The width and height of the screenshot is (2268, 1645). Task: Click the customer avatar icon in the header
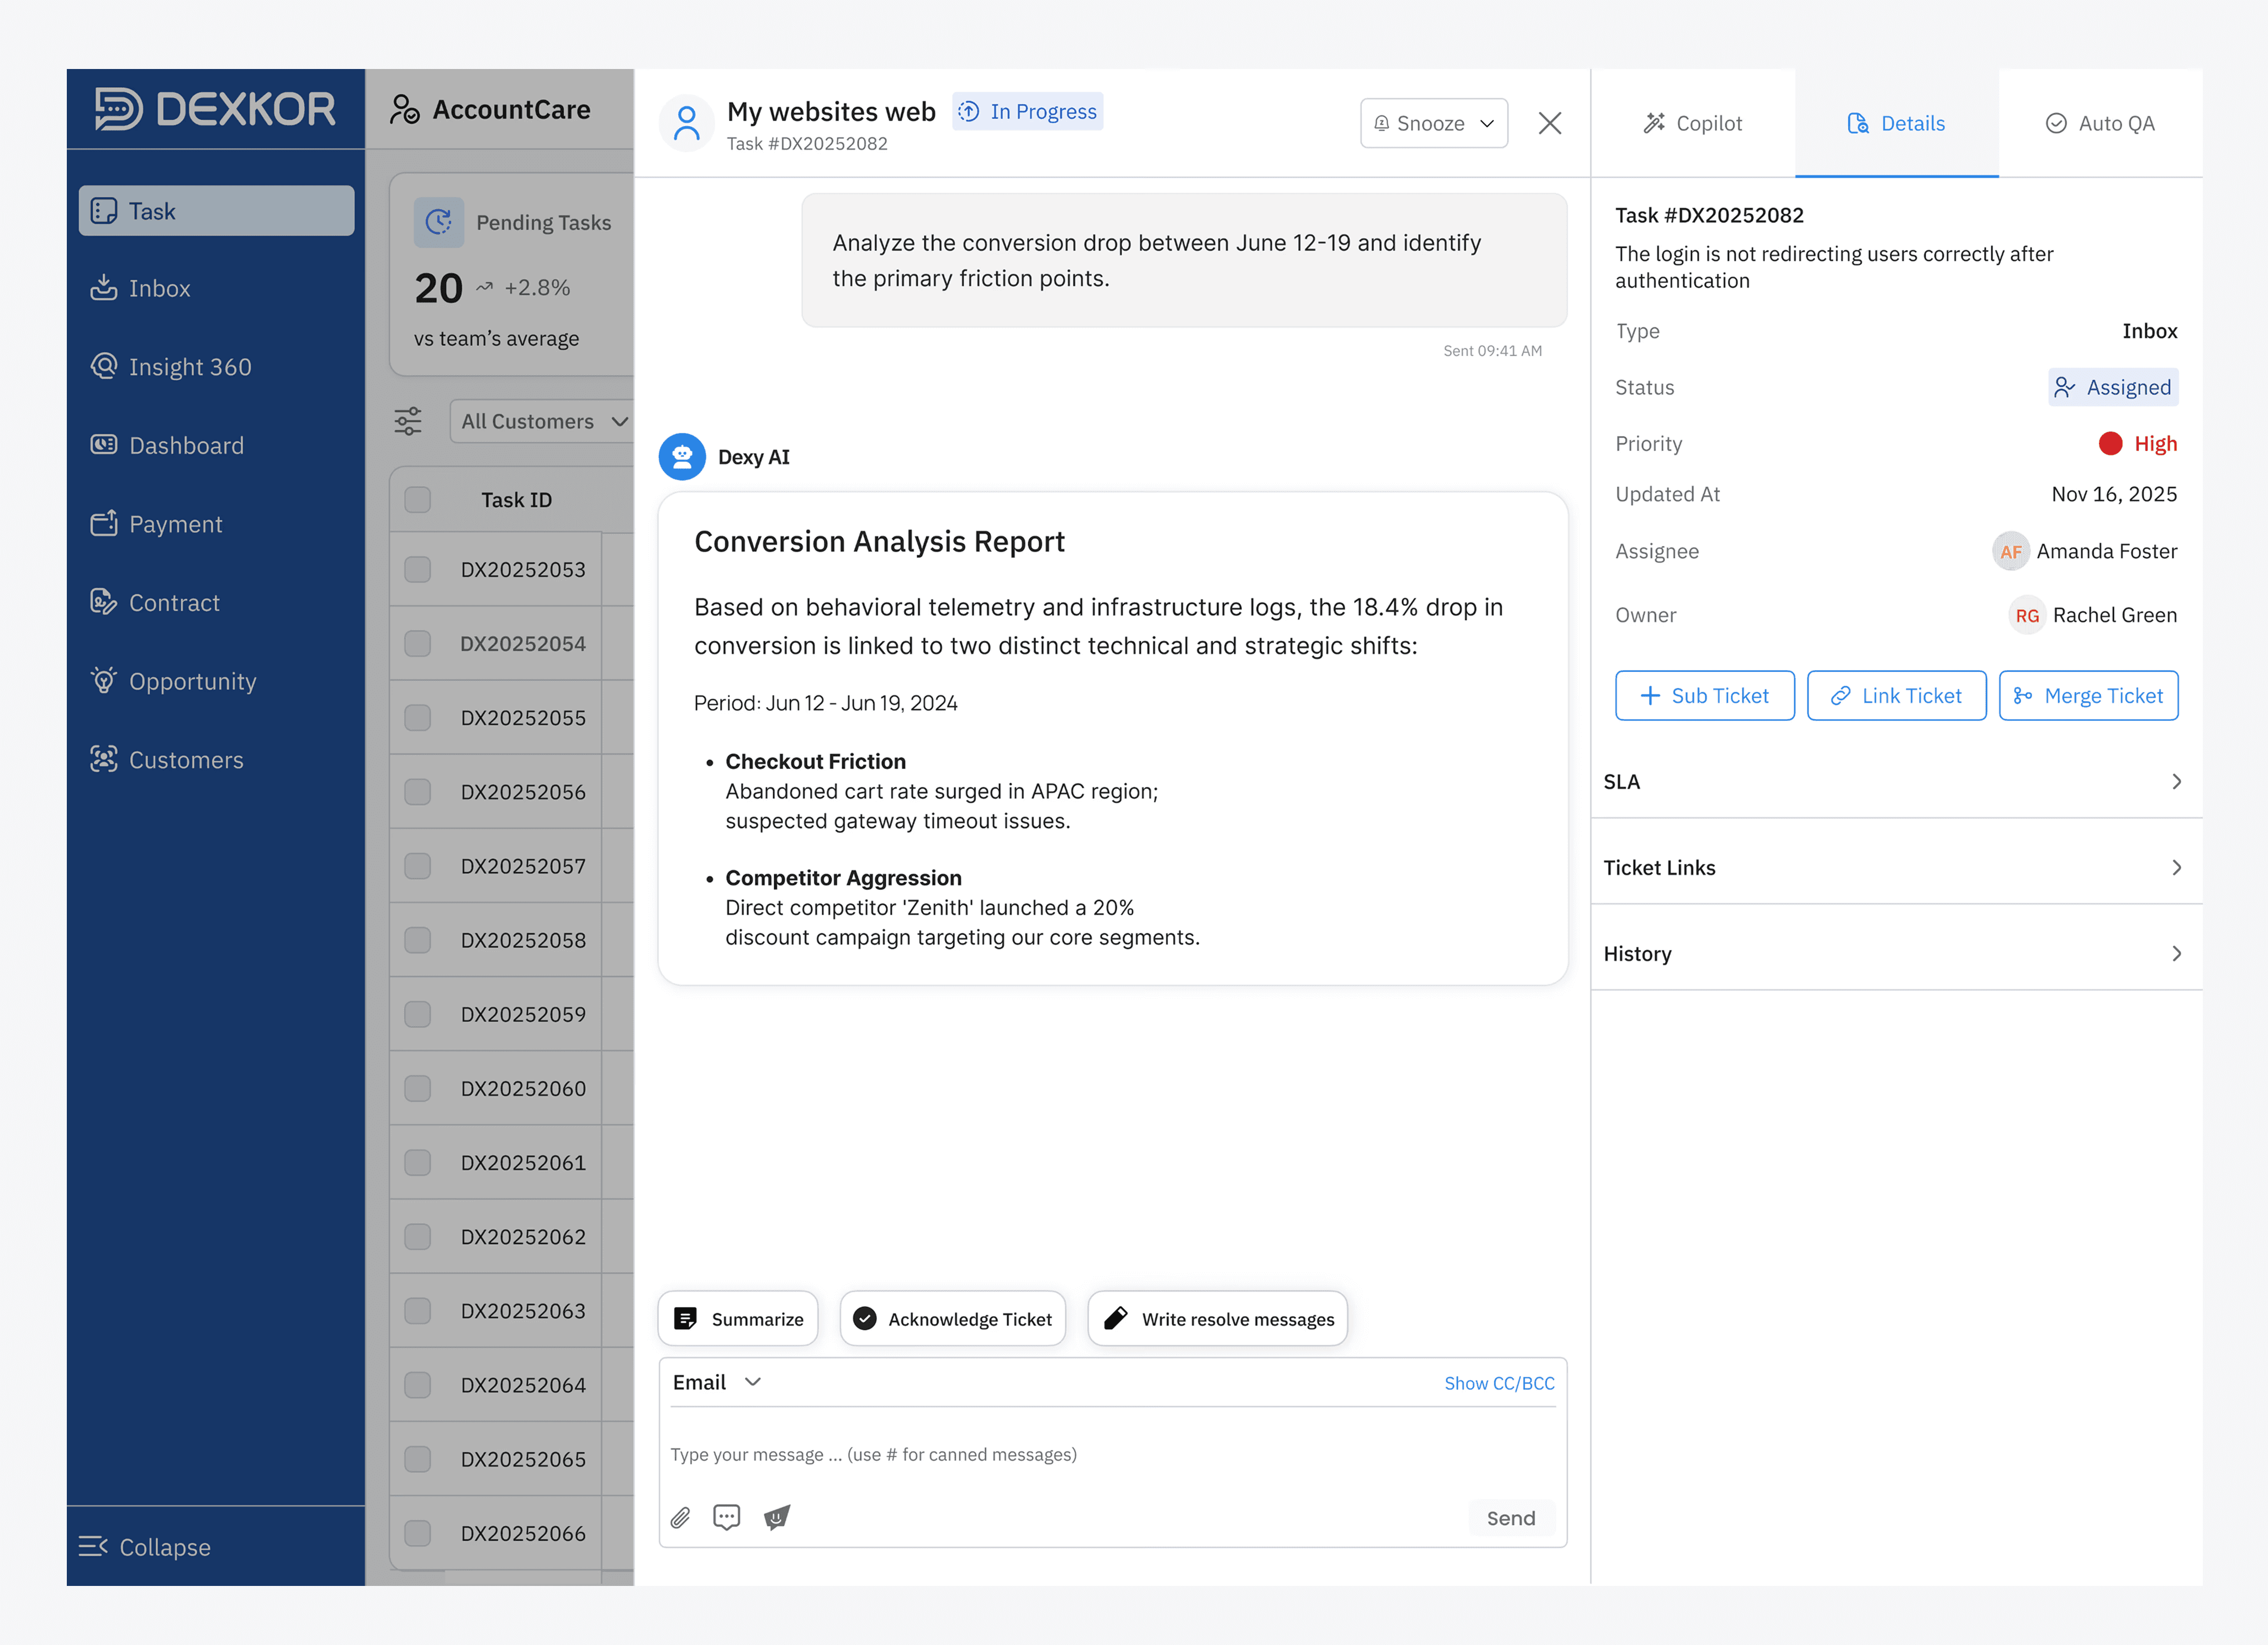pyautogui.click(x=686, y=123)
